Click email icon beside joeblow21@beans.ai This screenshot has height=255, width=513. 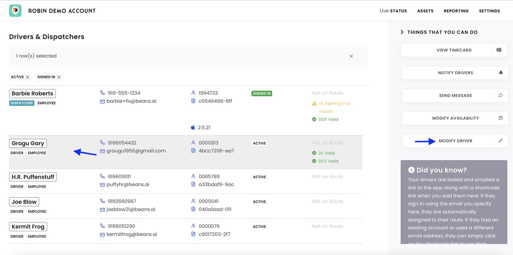[x=103, y=210]
